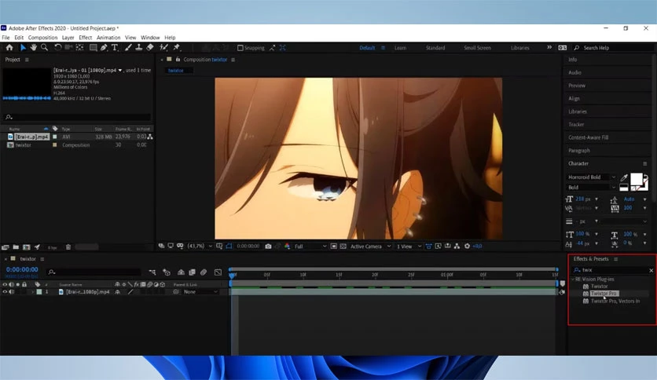Select Twixtor Pro in Effects & Presets

pos(604,294)
